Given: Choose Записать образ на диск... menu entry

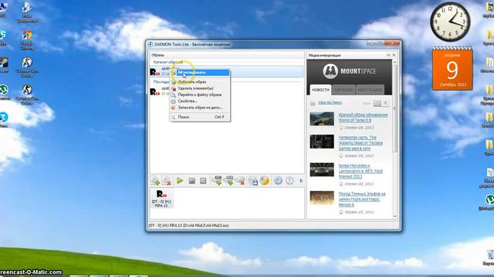Looking at the screenshot, I should click(200, 108).
